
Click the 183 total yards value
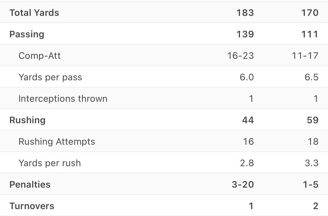[244, 13]
